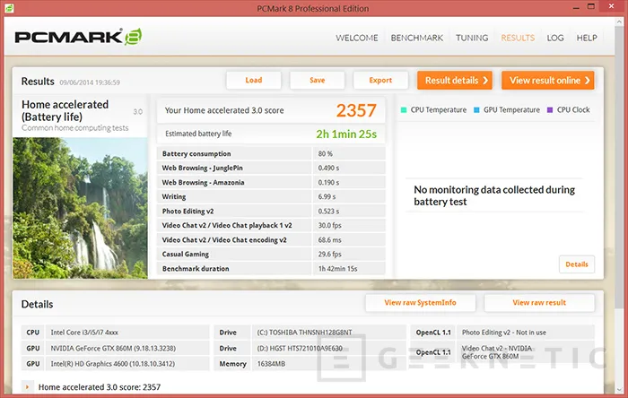628x398 pixels.
Task: Click the results date 09/06/2014 19:36:59
Action: [90, 82]
